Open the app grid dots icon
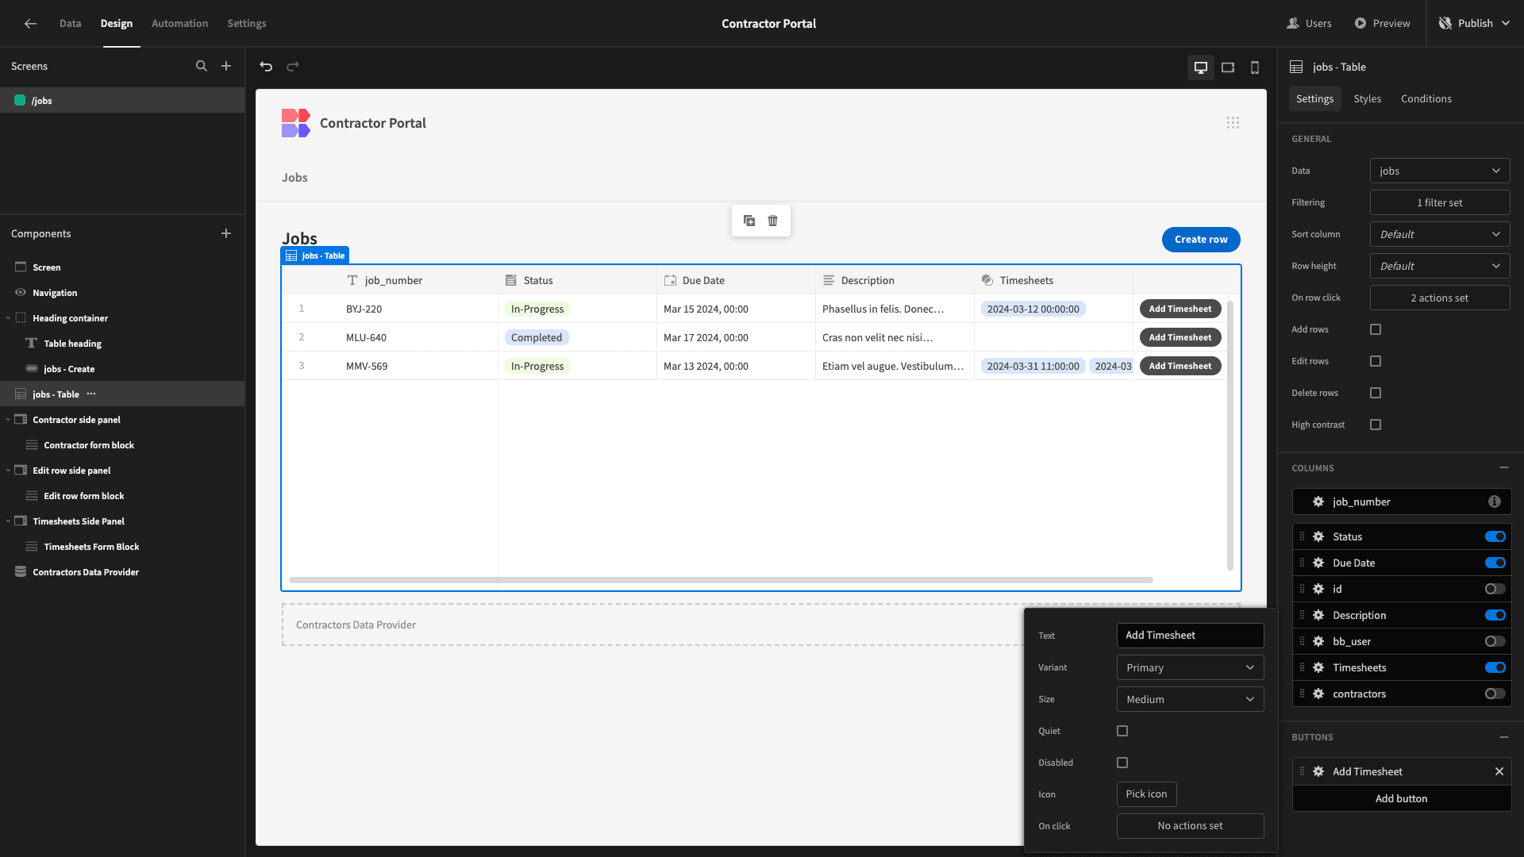This screenshot has height=857, width=1524. (1233, 123)
